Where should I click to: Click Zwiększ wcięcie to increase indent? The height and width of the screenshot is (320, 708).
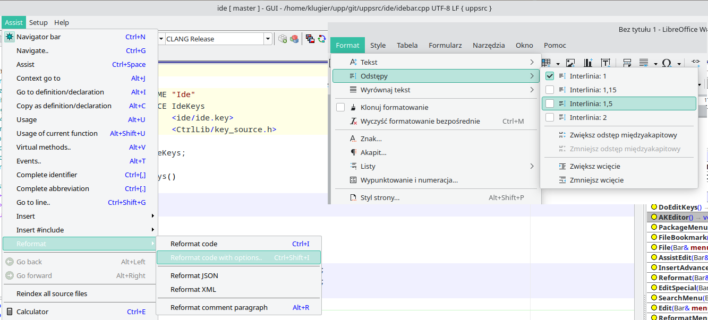coord(595,166)
